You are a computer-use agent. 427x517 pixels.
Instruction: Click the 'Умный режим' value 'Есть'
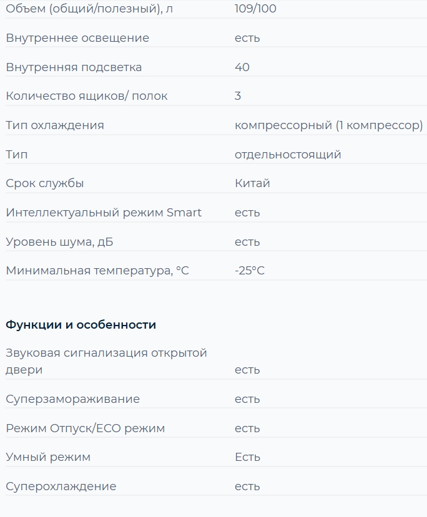click(x=247, y=457)
